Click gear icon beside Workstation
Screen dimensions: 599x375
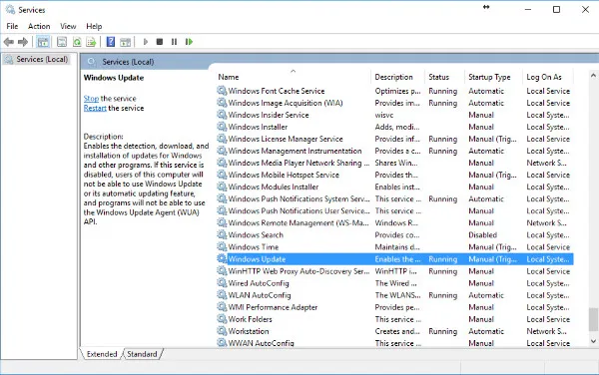click(222, 331)
